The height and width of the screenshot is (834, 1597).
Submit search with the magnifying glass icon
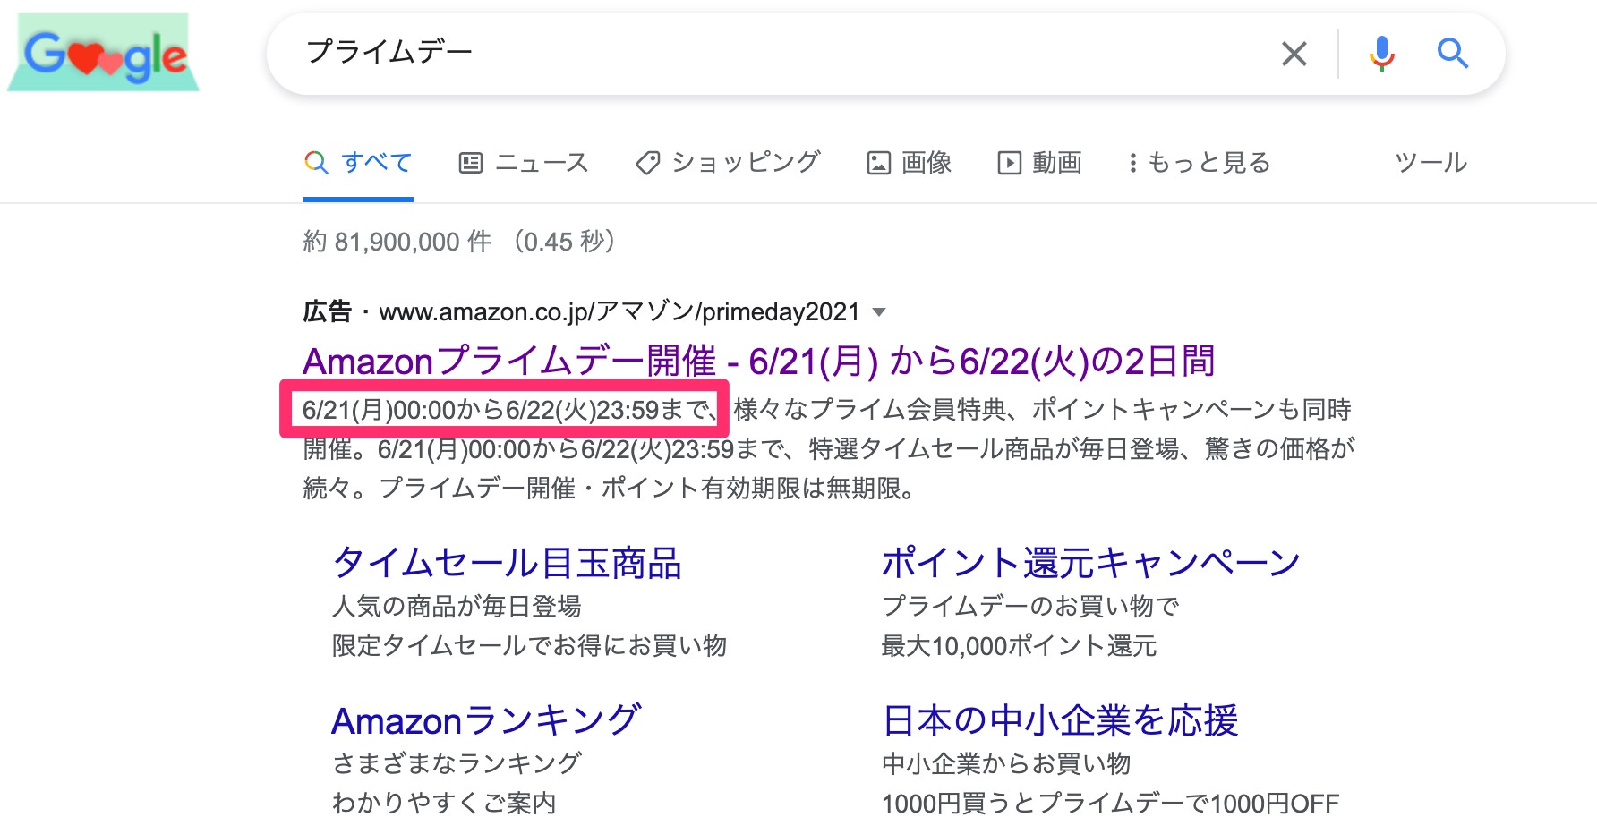(1453, 54)
